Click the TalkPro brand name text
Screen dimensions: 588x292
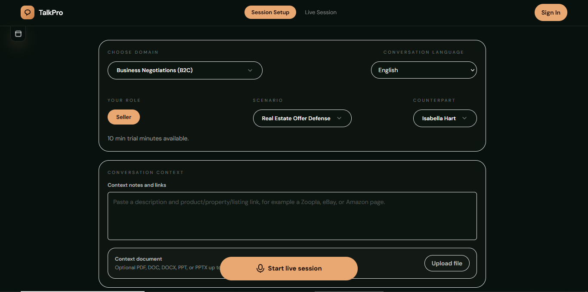51,12
